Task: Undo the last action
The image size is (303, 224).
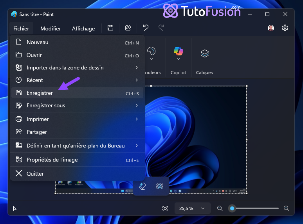Action: point(146,28)
